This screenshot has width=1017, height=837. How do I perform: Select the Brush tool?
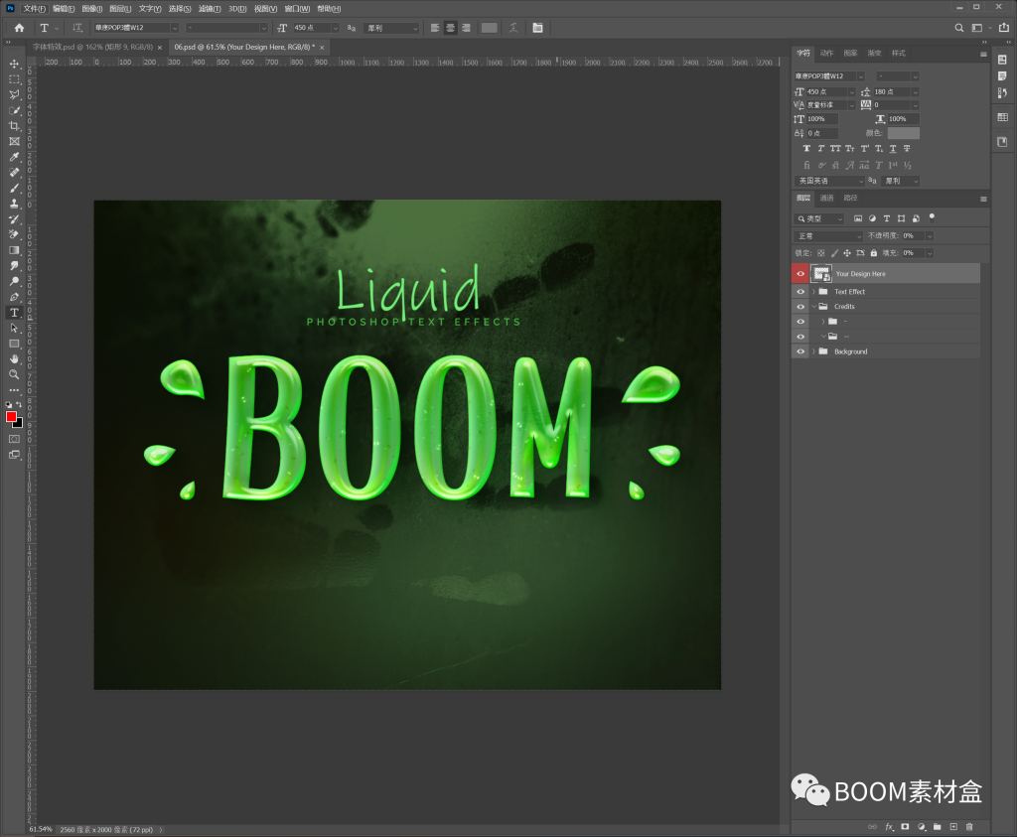[x=14, y=188]
